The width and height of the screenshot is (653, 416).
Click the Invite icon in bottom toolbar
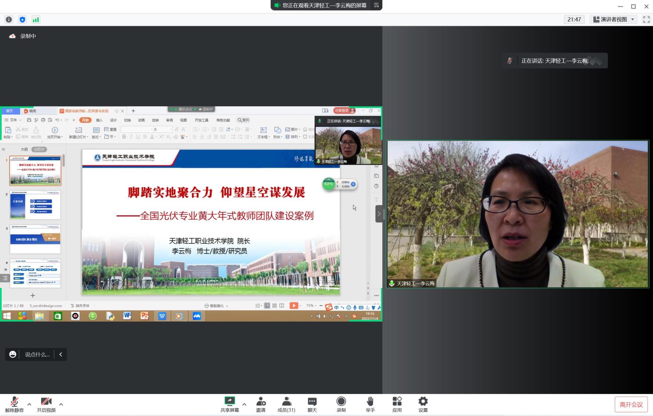coord(261,402)
